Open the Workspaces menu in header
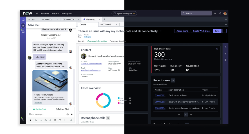Image resolution: width=249 pixels, height=134 pixels. point(67,13)
